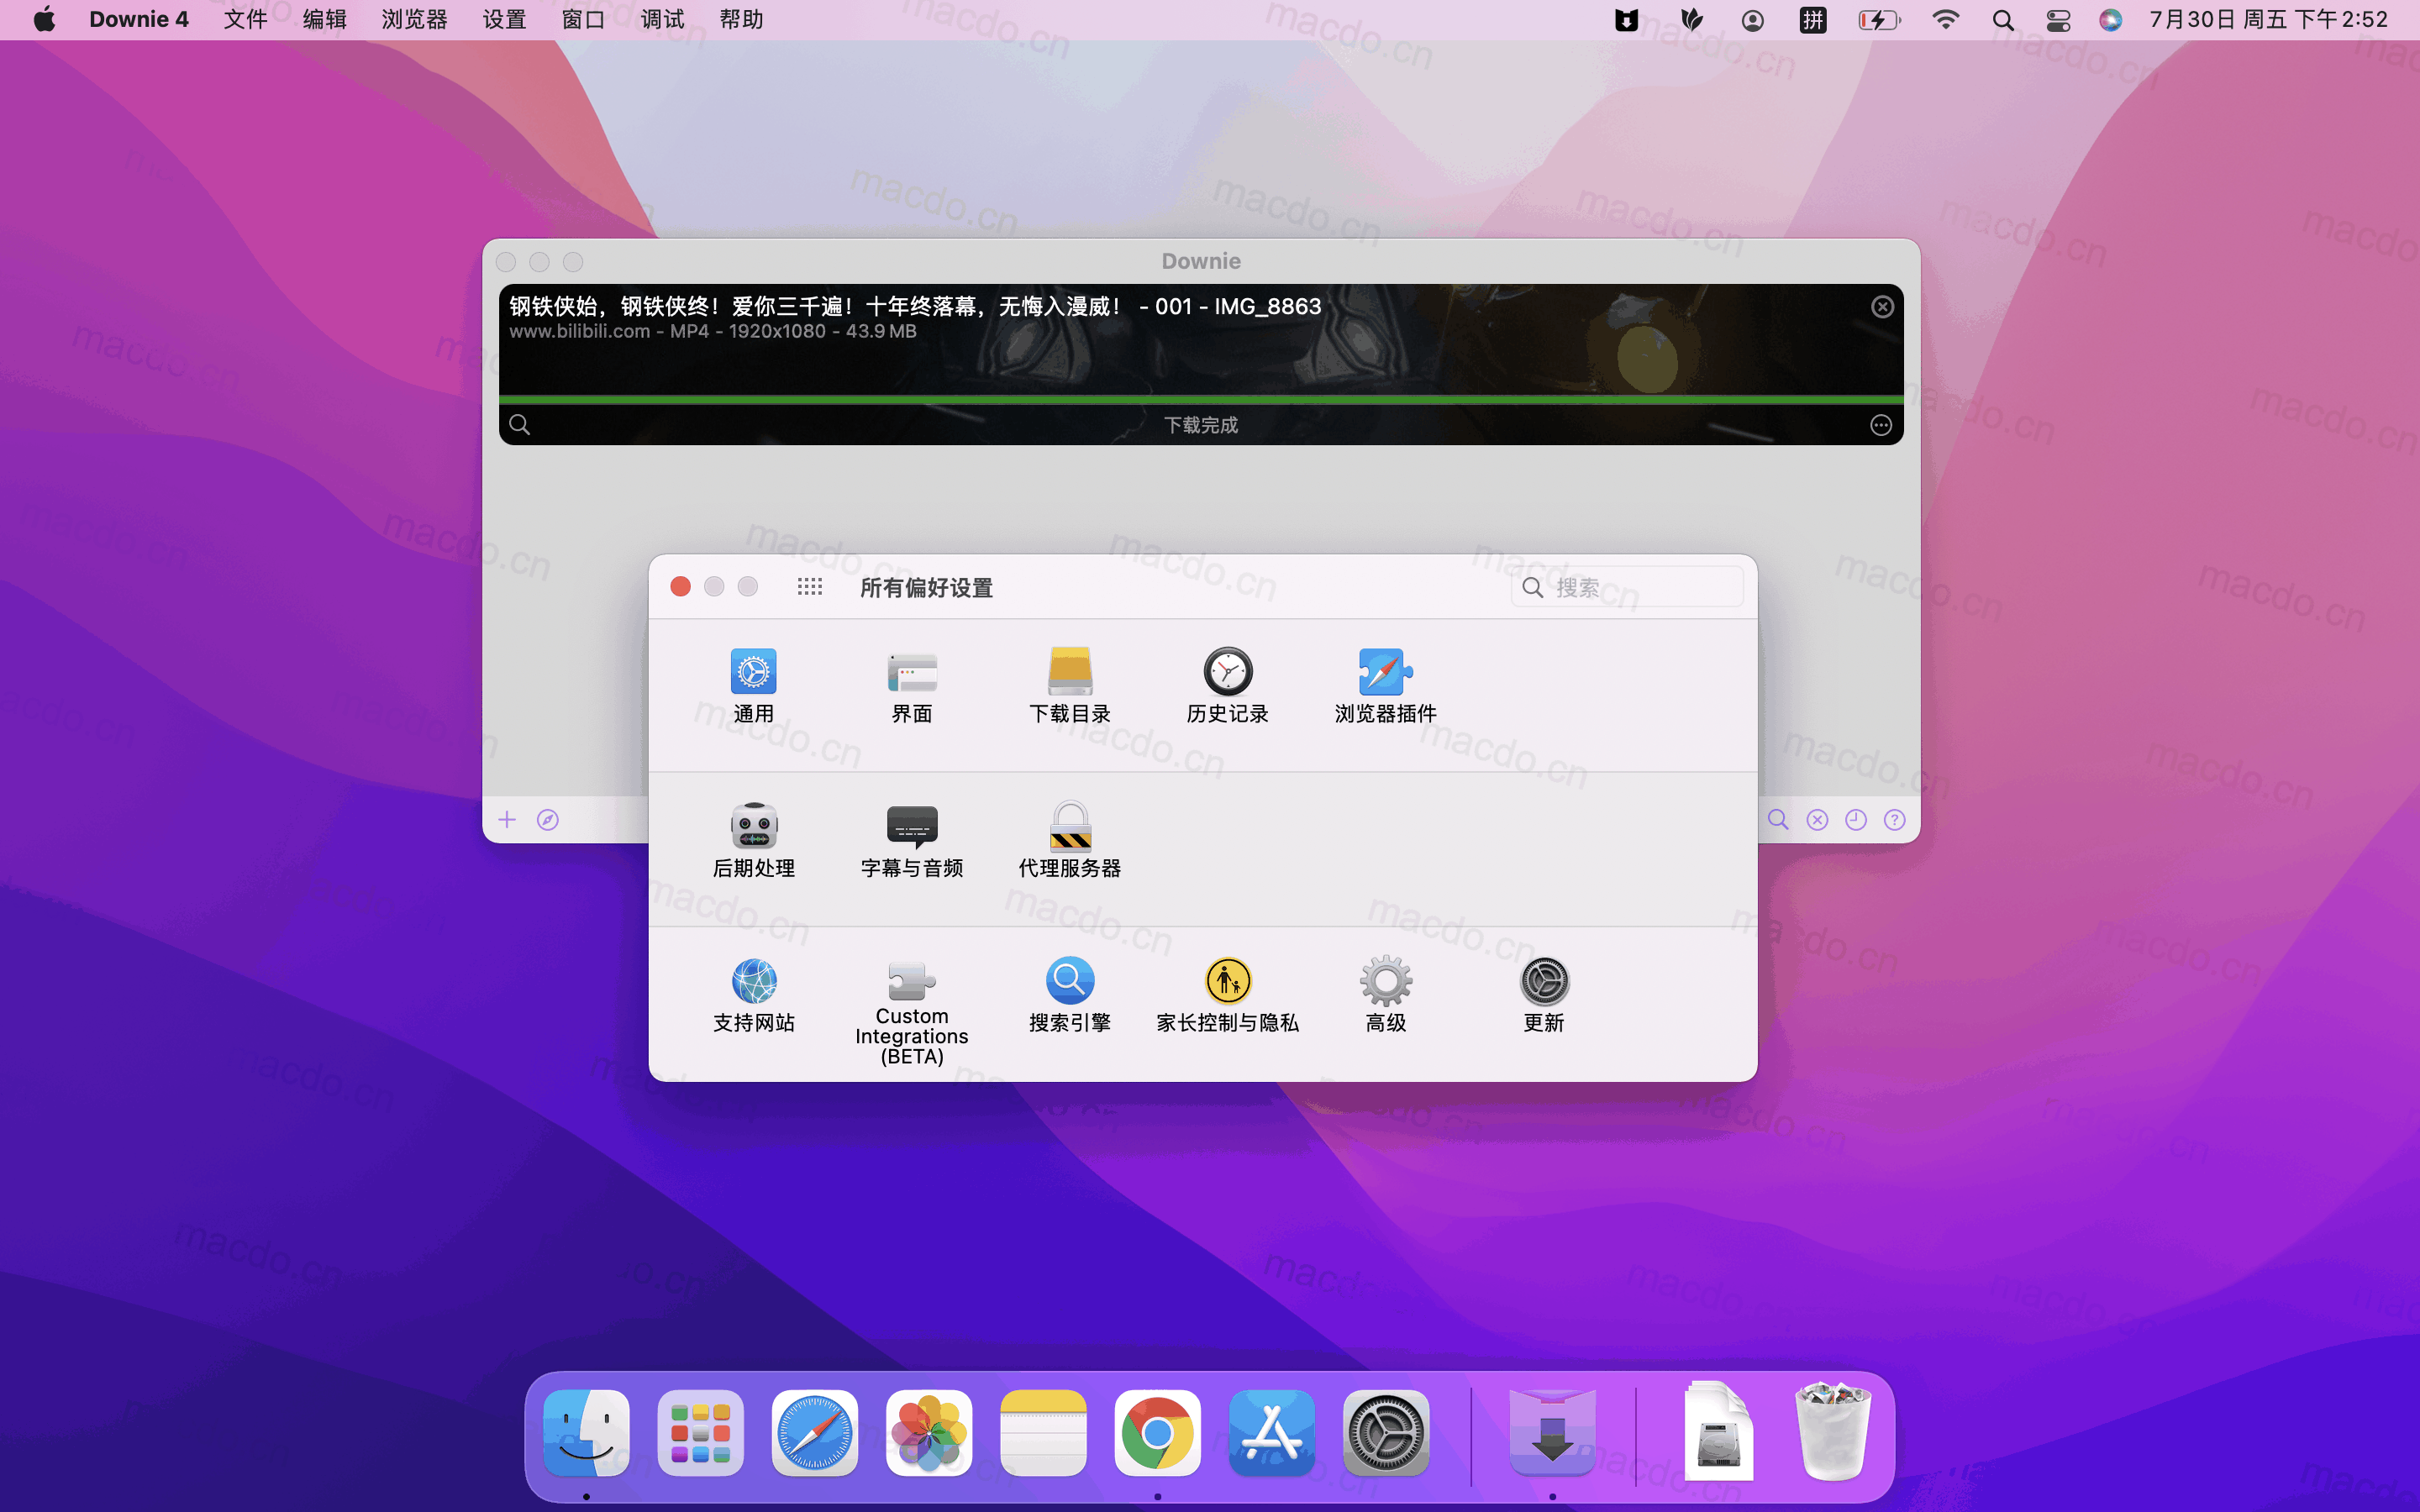Open Launchpad from the Dock
2420x1512 pixels.
[700, 1433]
